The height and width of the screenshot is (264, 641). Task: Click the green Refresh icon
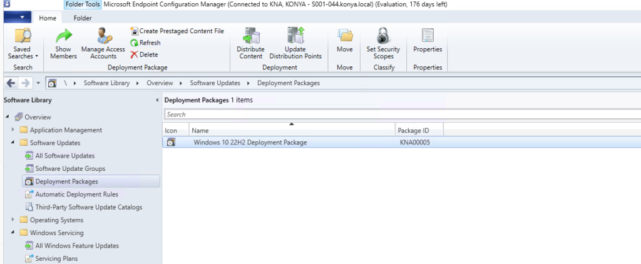[134, 43]
